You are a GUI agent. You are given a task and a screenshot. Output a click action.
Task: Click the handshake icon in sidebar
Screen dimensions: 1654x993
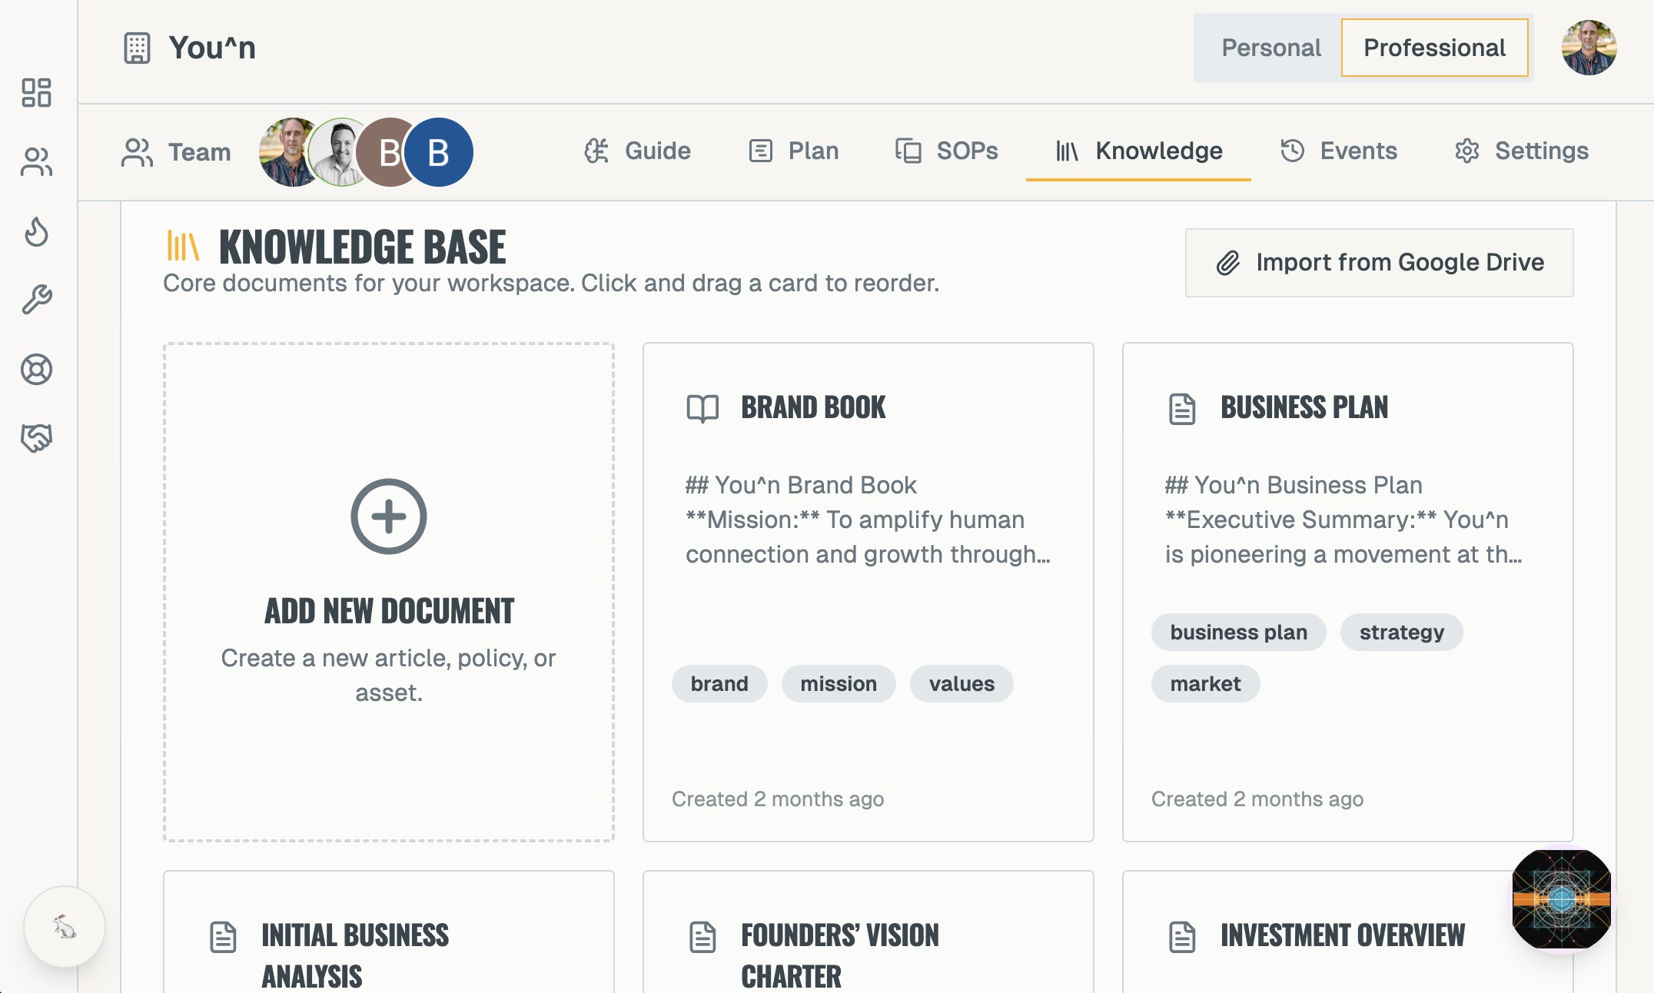[36, 438]
